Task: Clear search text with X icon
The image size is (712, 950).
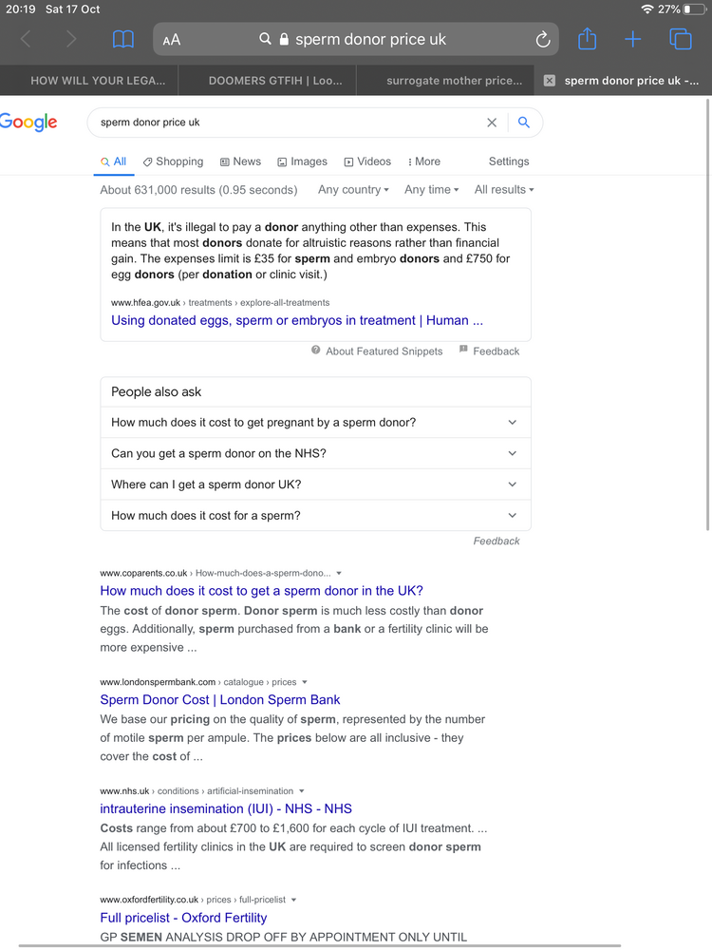Action: (492, 123)
